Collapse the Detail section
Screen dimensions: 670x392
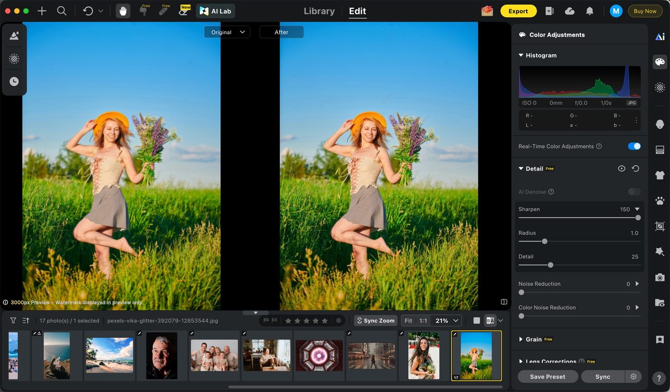tap(521, 168)
